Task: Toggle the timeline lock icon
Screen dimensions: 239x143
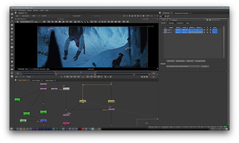Action: coord(147,77)
